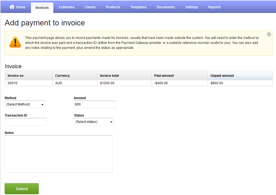The width and height of the screenshot is (276, 195).
Task: Go to the Clients tab
Action: 90,7
